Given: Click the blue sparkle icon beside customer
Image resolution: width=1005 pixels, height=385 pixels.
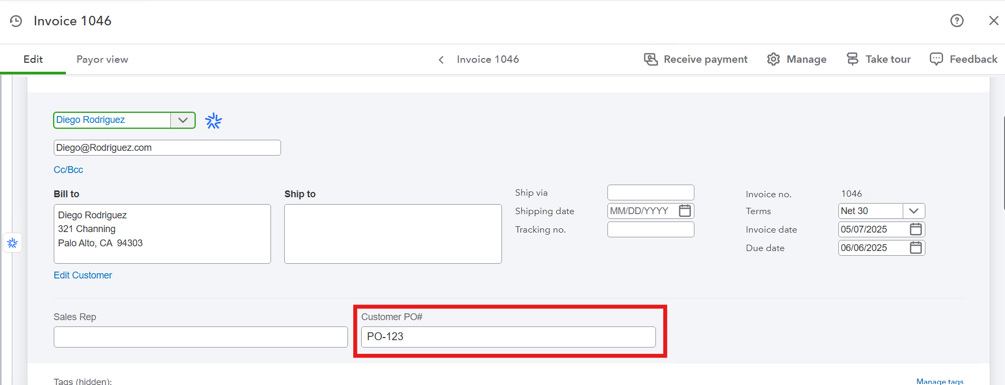Looking at the screenshot, I should [214, 121].
